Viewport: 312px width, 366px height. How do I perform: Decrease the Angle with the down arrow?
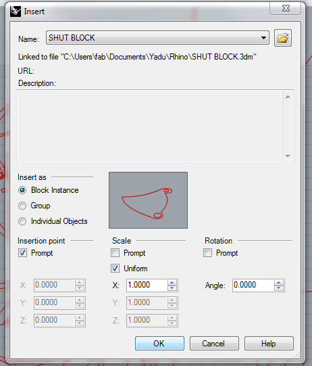coord(279,288)
